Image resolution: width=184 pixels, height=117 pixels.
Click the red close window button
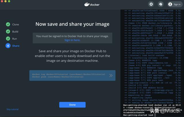pyautogui.click(x=2, y=1)
